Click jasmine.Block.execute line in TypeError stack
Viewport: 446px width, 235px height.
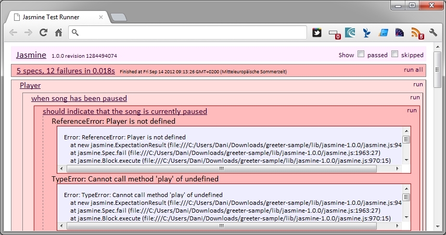(x=231, y=218)
